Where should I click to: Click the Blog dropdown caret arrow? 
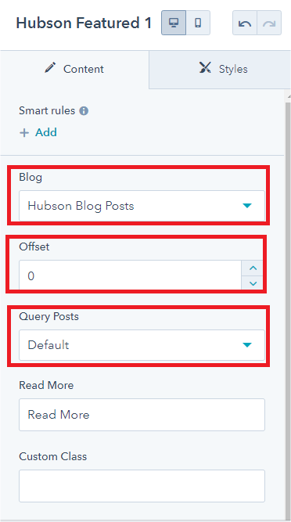[x=247, y=206]
